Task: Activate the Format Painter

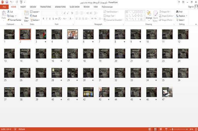Action: 14,20
